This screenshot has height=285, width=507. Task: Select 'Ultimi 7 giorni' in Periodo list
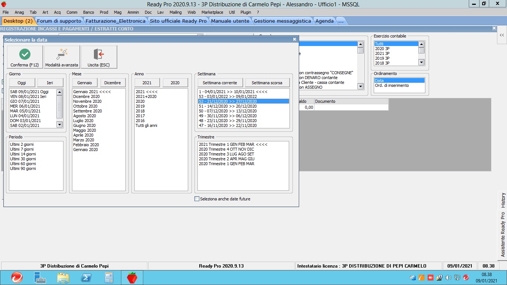[36, 149]
